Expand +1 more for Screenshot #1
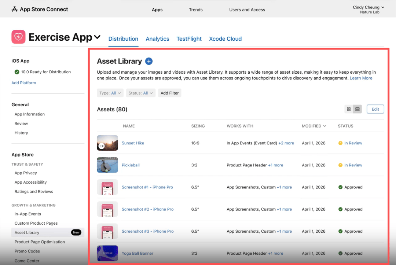Viewport: 396px width, 265px height. pos(284,187)
